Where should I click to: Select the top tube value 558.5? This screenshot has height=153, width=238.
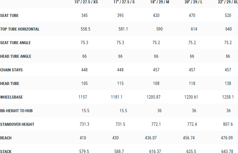tap(86, 29)
